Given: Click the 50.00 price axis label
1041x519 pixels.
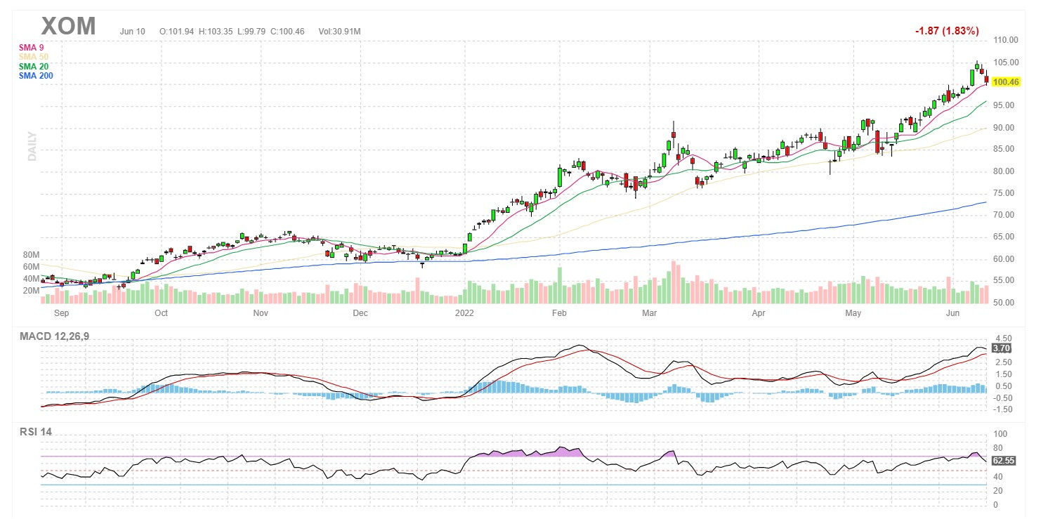Looking at the screenshot, I should 1005,303.
